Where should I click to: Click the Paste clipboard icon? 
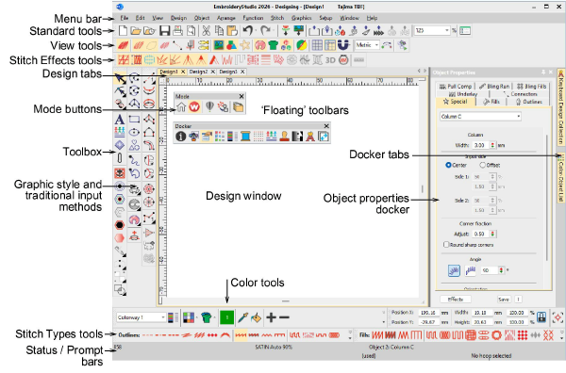pos(232,31)
